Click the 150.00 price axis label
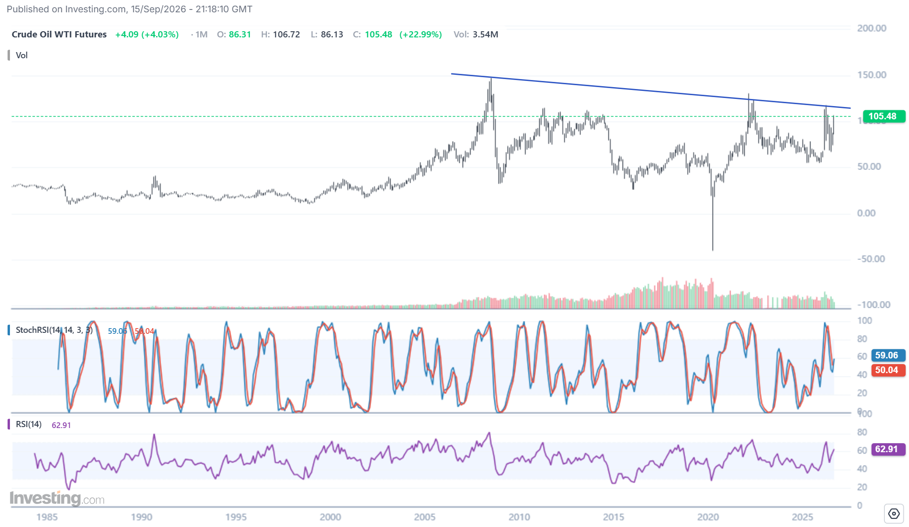The image size is (909, 527). click(x=872, y=75)
